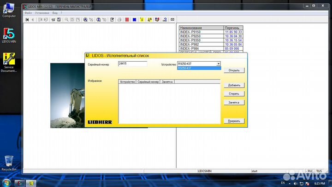Click the solid blue square toolbar icon
This screenshot has width=332, height=187.
pos(134,20)
